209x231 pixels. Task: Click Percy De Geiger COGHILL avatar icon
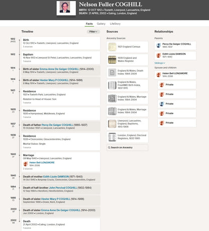(x=159, y=45)
